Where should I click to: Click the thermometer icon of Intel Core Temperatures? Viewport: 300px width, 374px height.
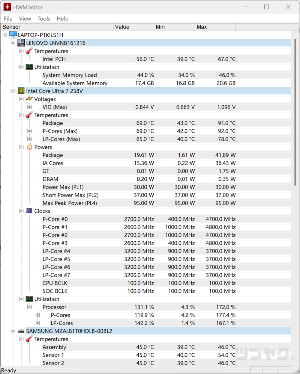click(29, 115)
